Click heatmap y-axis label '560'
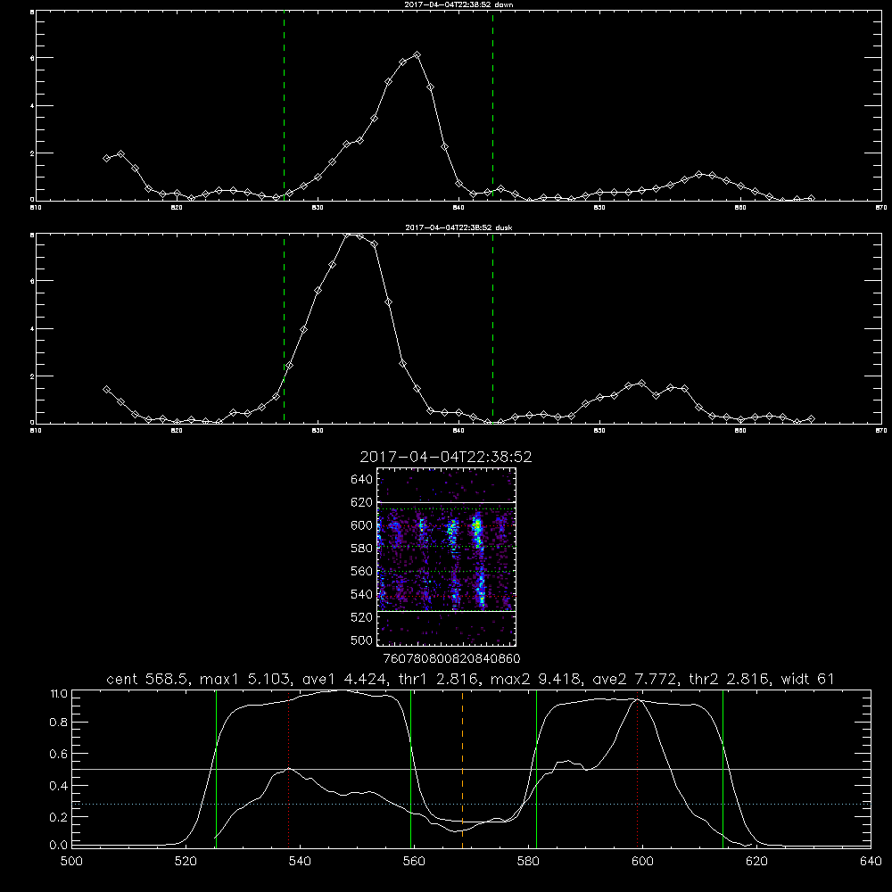The width and height of the screenshot is (892, 892). [362, 571]
